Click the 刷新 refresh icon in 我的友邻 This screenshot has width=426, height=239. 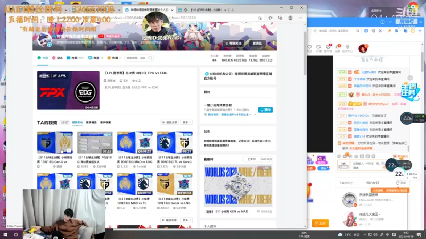398,183
